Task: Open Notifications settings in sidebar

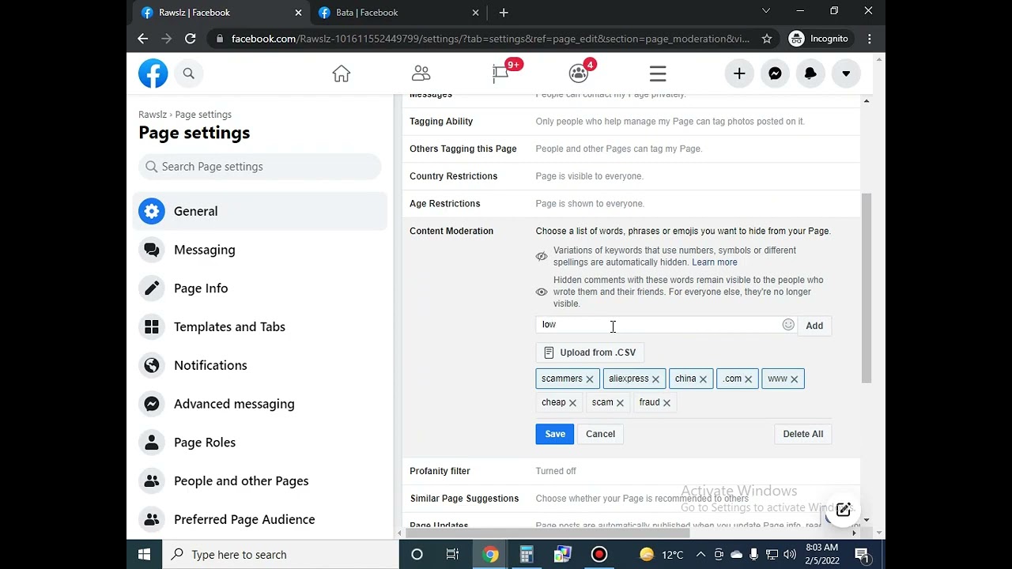Action: tap(260, 365)
